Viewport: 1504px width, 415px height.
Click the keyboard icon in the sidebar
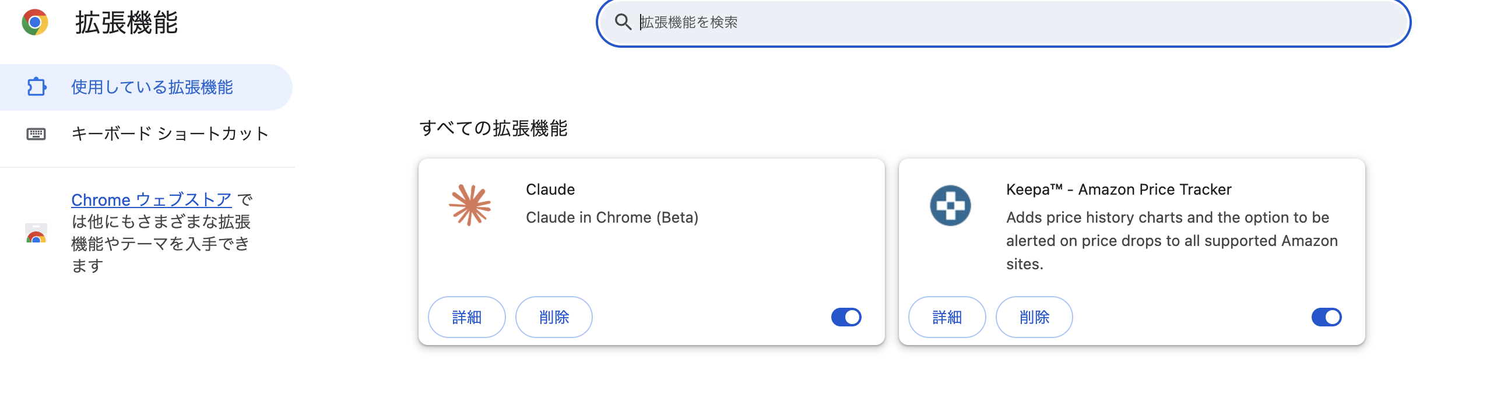[x=37, y=133]
